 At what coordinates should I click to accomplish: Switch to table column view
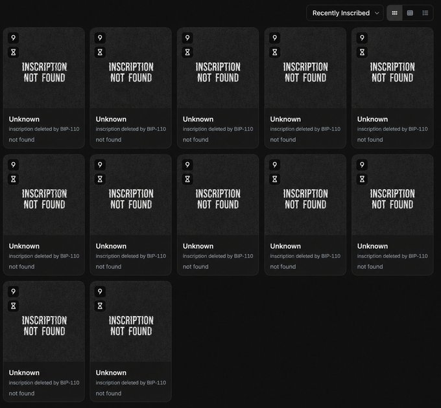pyautogui.click(x=410, y=13)
